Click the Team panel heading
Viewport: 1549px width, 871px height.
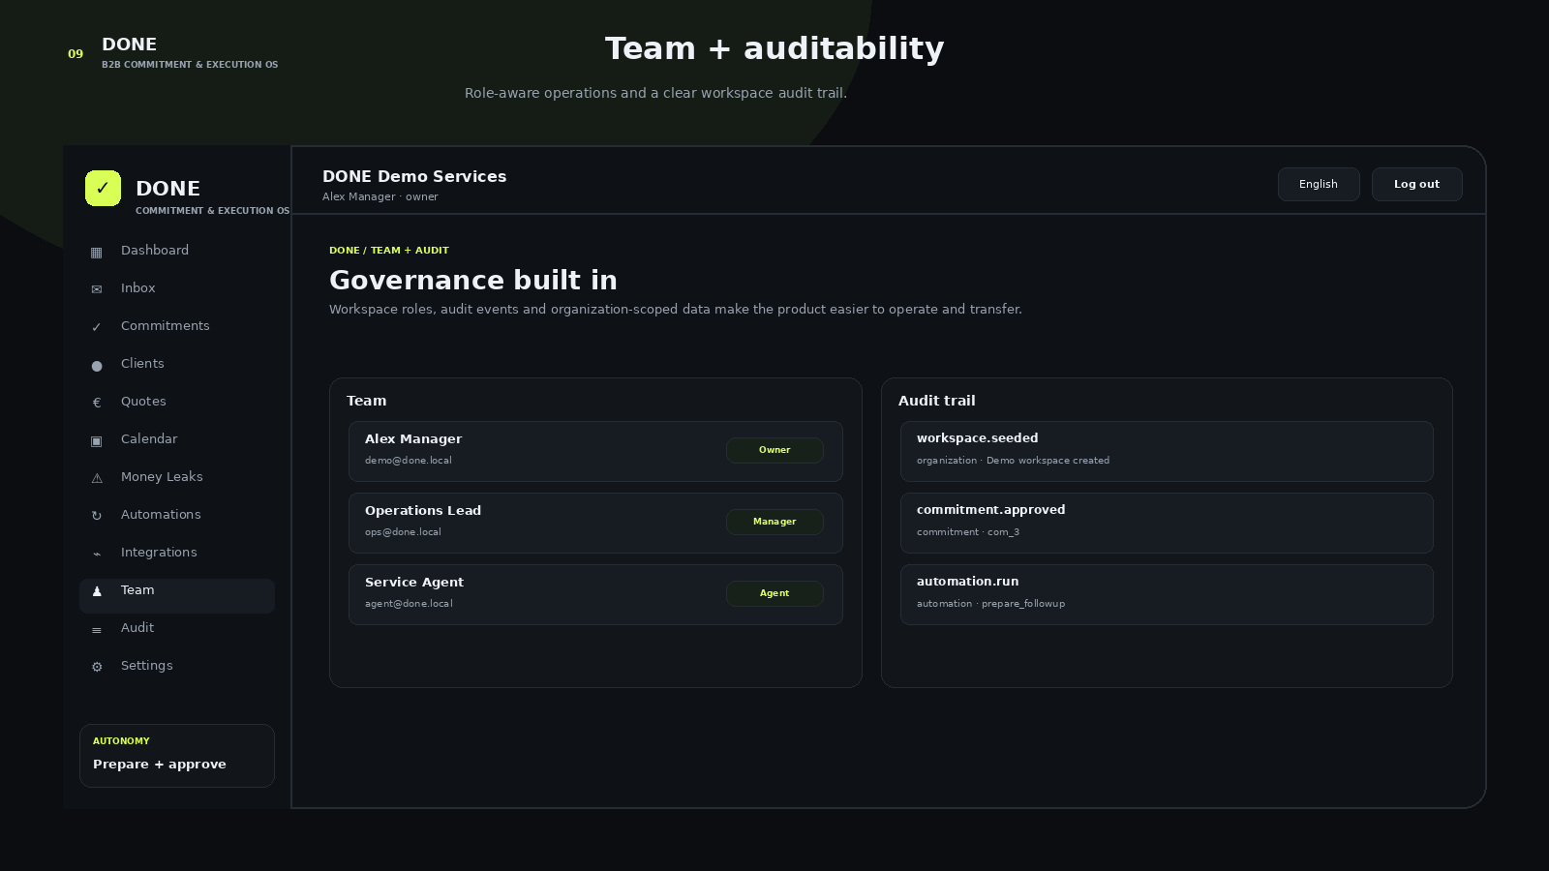point(366,401)
